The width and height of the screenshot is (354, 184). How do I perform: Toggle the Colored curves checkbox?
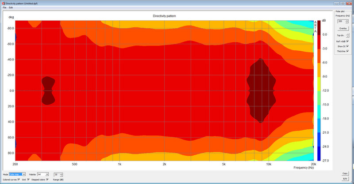[x=19, y=180]
